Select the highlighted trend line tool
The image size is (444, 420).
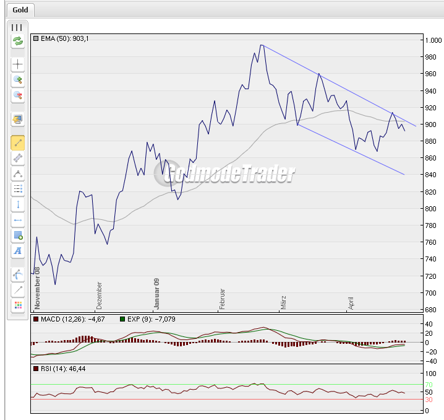tap(17, 142)
